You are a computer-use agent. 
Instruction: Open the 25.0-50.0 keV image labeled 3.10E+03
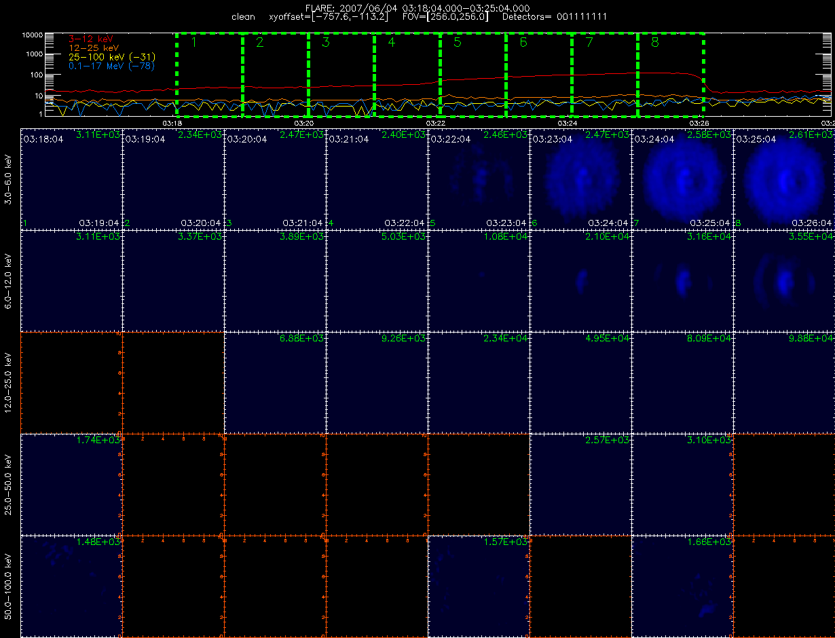tap(682, 484)
